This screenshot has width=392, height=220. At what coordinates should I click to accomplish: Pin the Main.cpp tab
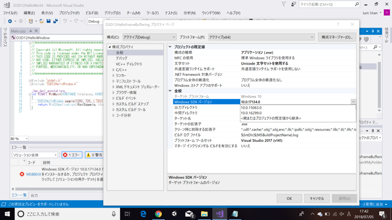[x=31, y=31]
